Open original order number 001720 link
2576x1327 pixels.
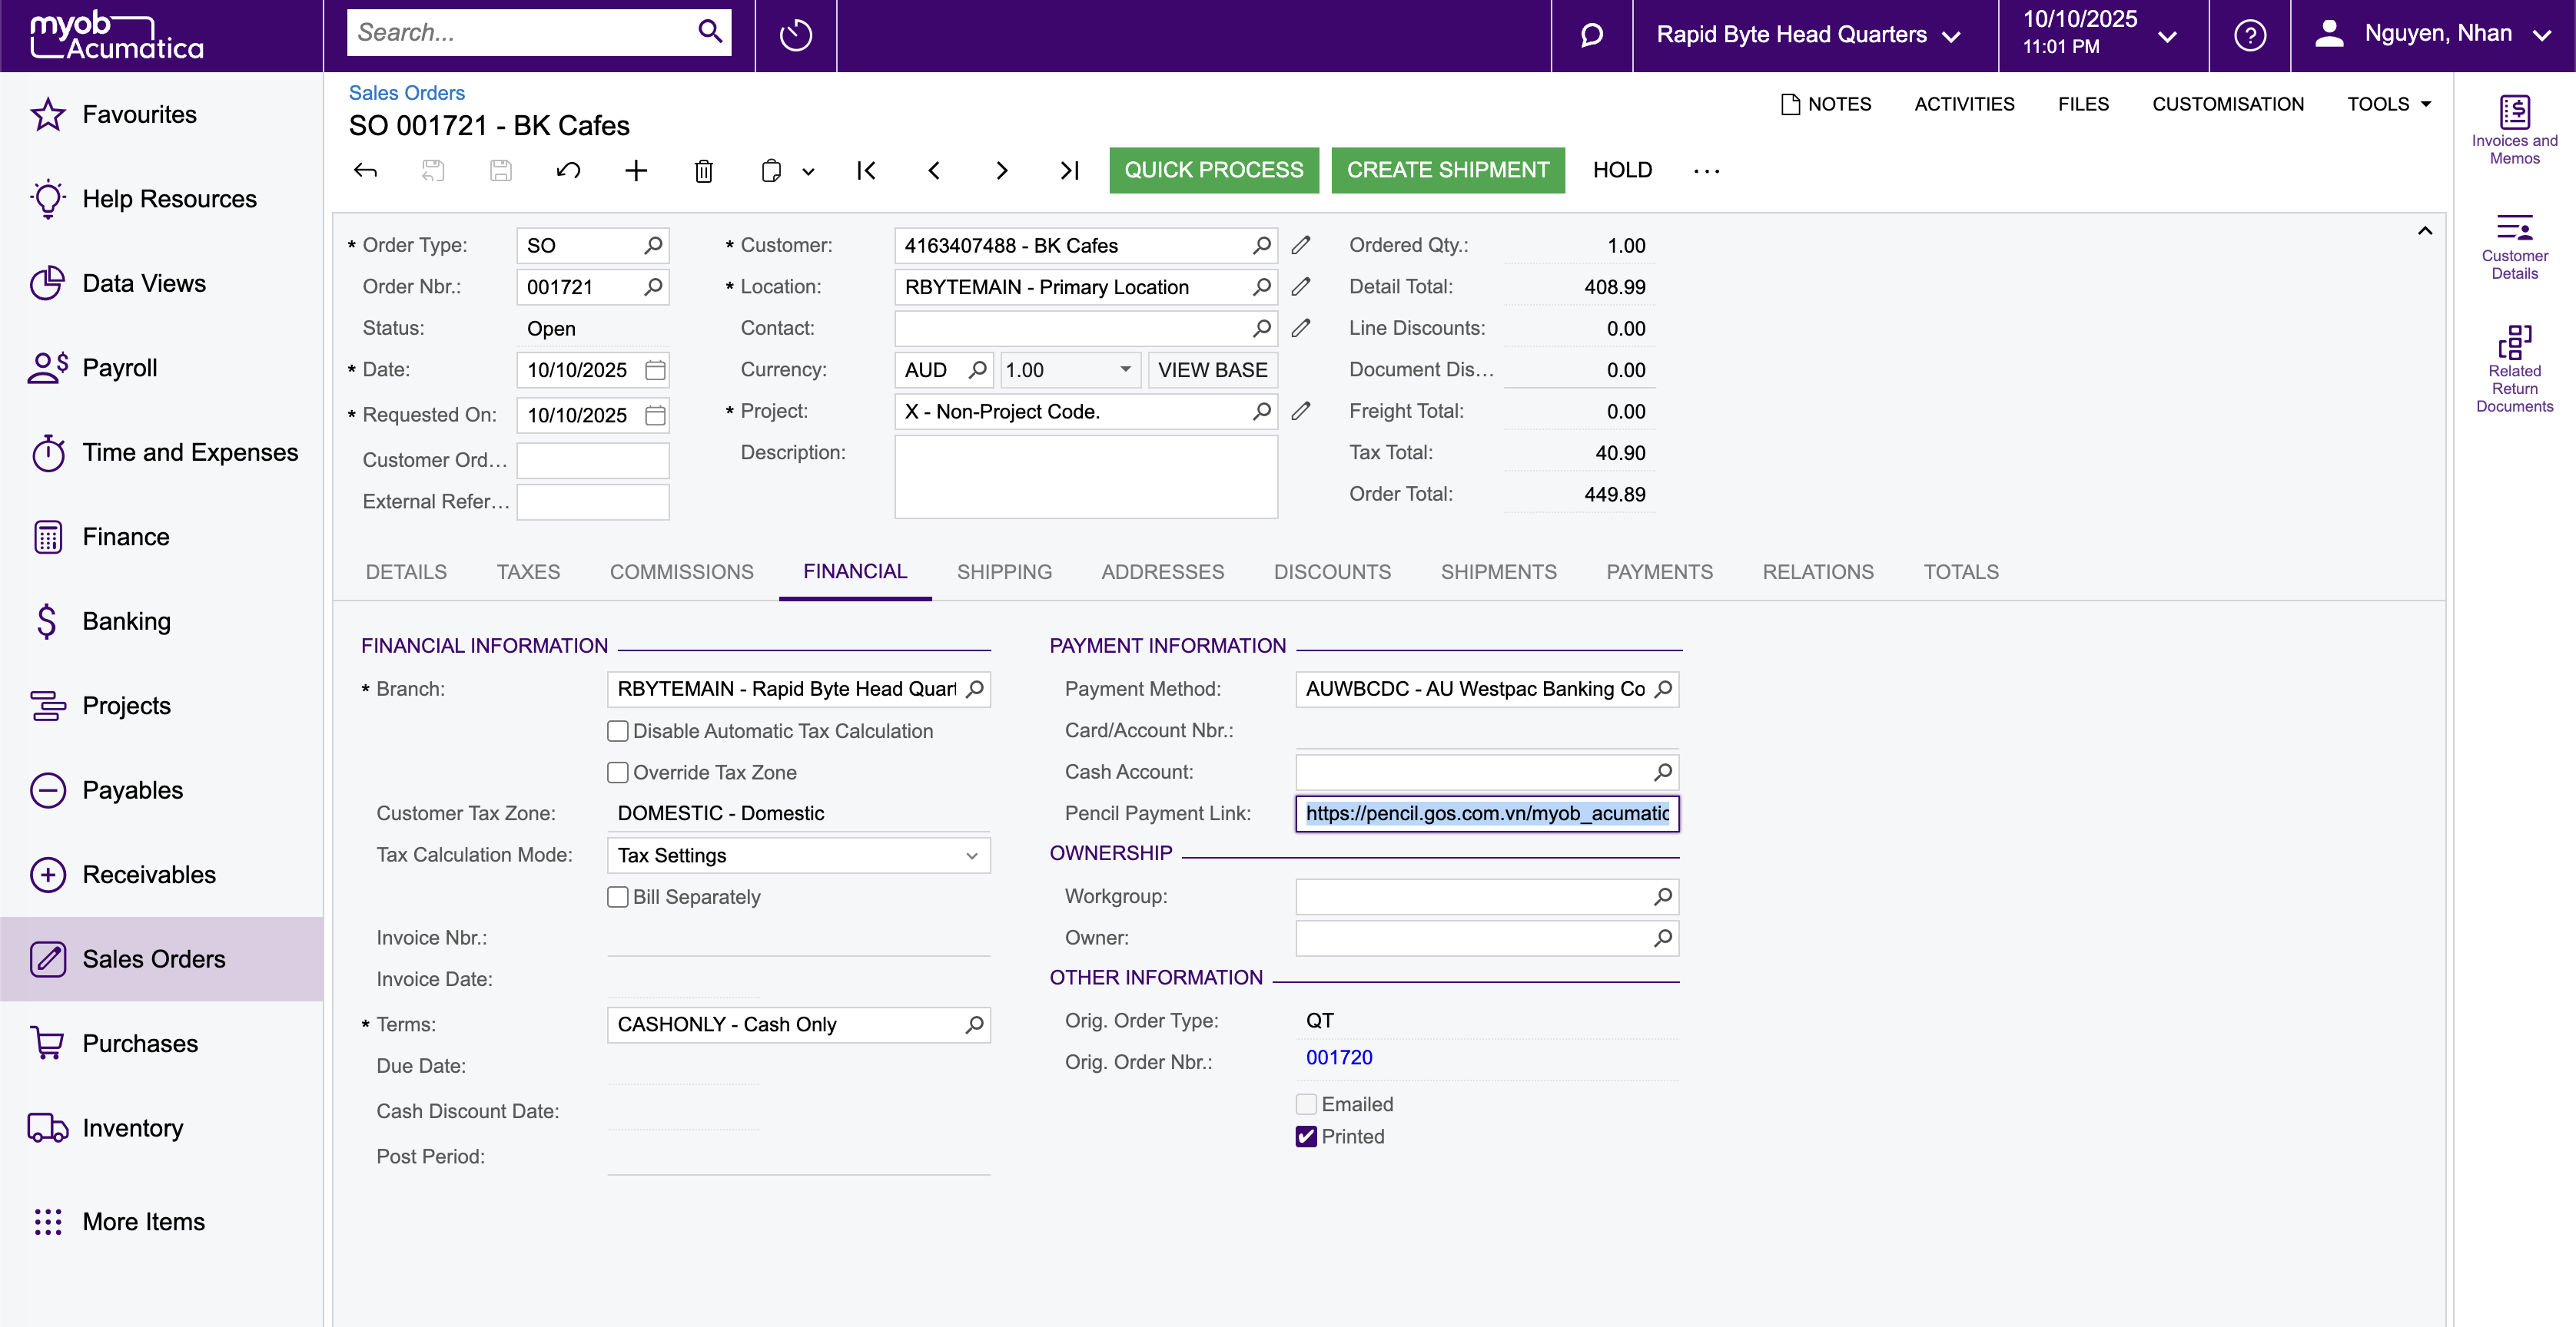1339,1058
